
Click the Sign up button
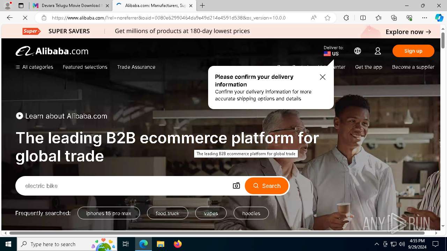413,51
